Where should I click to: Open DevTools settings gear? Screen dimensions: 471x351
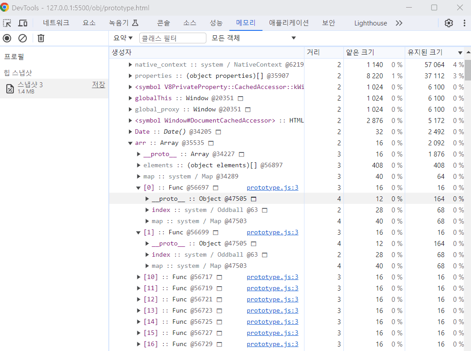pos(449,23)
